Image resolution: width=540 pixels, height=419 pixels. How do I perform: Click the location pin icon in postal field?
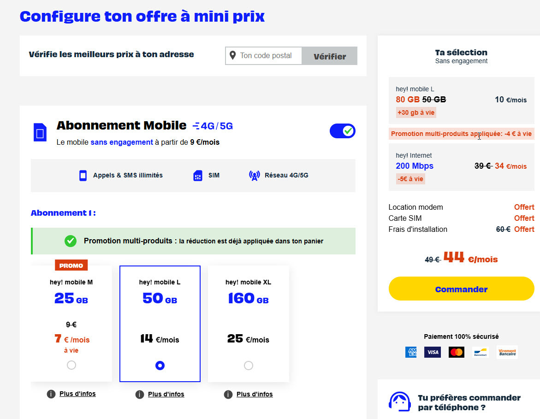[x=232, y=56]
